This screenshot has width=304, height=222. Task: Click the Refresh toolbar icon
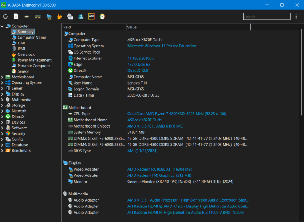5,16
